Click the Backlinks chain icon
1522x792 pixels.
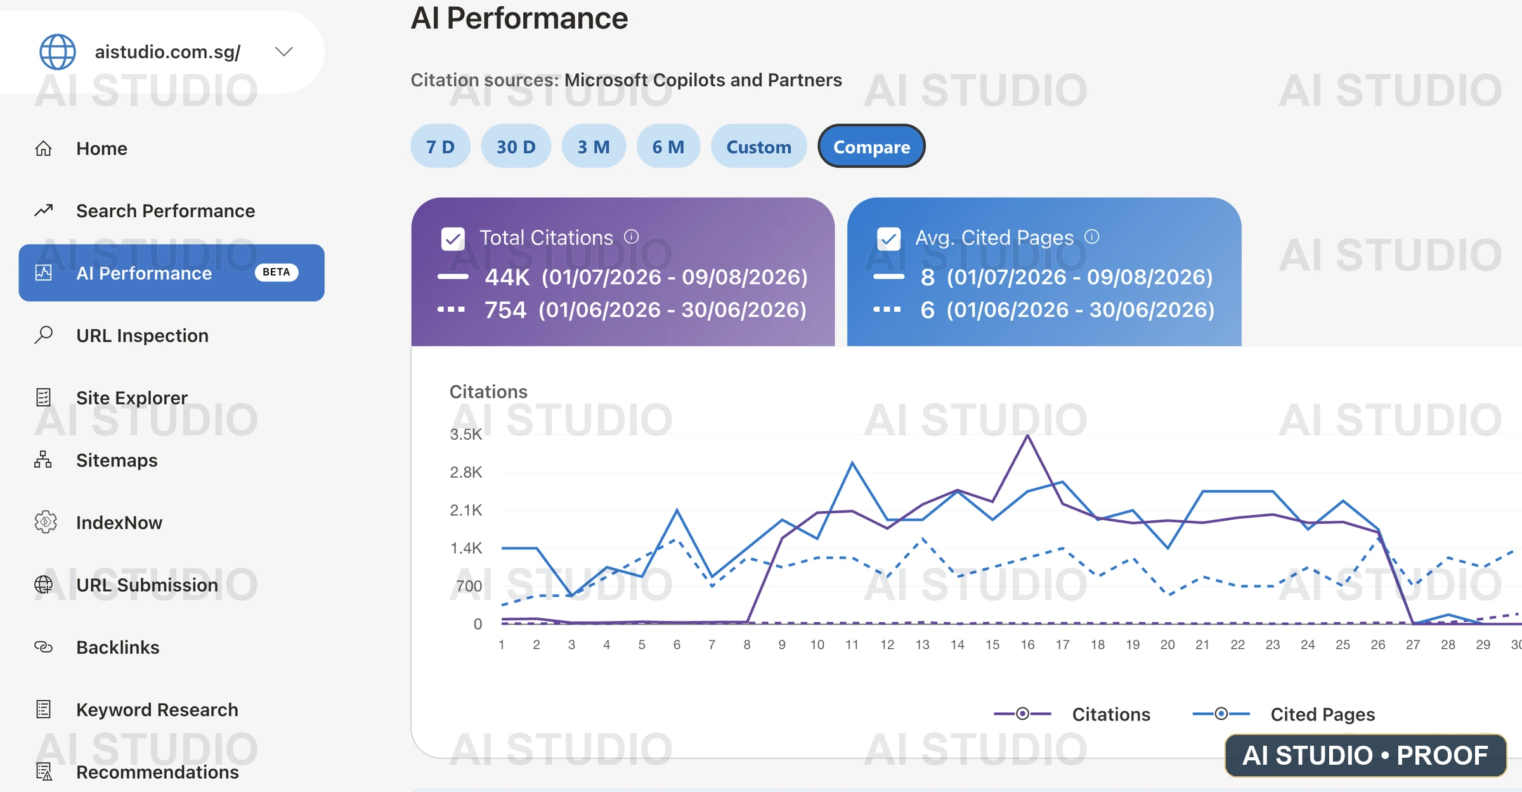point(43,647)
